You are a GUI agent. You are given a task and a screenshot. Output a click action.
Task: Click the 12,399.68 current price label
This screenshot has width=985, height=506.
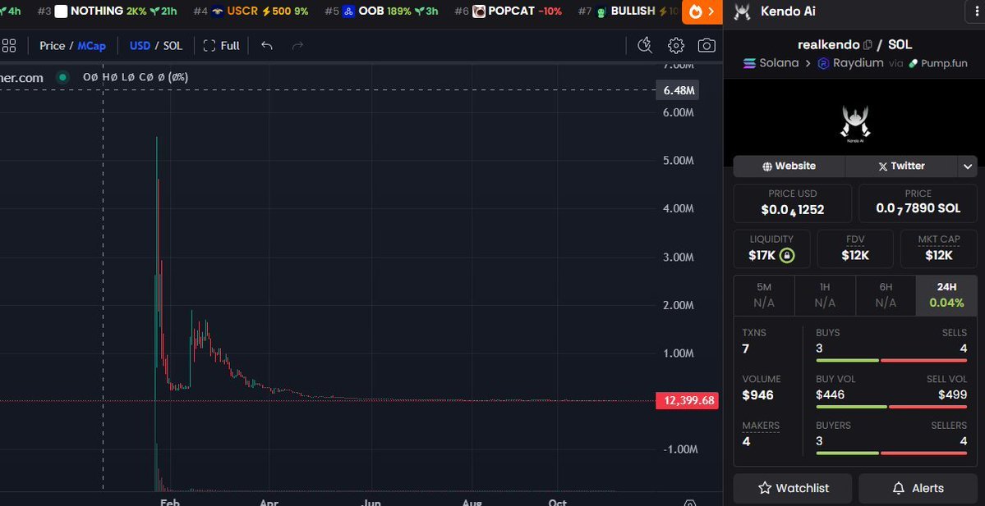(x=688, y=400)
